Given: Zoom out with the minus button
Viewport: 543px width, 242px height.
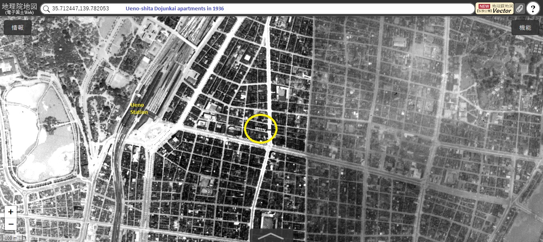Looking at the screenshot, I should 11,224.
